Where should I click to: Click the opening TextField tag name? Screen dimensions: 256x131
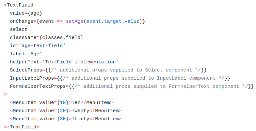(x=20, y=5)
